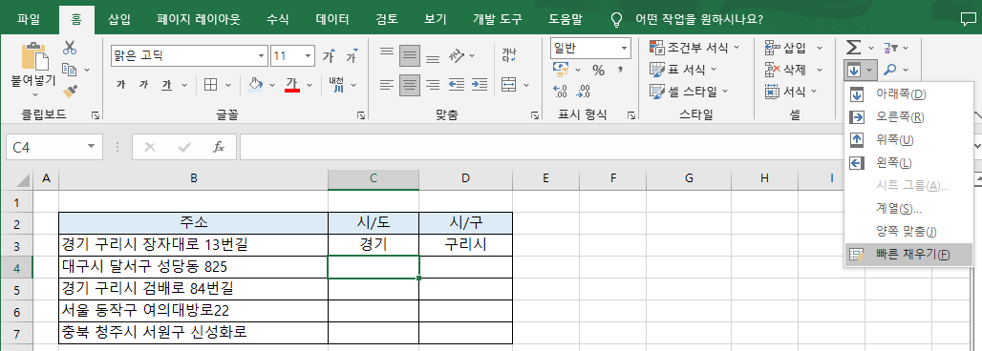Image resolution: width=982 pixels, height=351 pixels.
Task: Click the Wrap Text (가나다) icon
Action: point(509,55)
